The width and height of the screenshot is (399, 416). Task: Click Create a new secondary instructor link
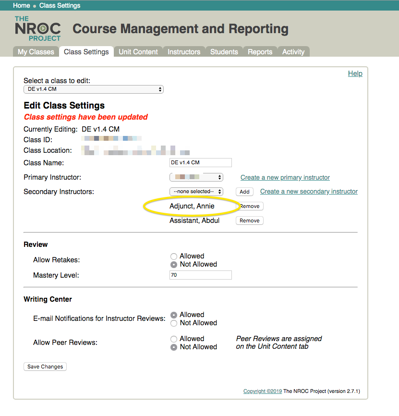[309, 191]
